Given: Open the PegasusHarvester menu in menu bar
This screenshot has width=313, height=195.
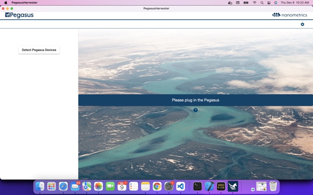Looking at the screenshot, I should pyautogui.click(x=24, y=3).
